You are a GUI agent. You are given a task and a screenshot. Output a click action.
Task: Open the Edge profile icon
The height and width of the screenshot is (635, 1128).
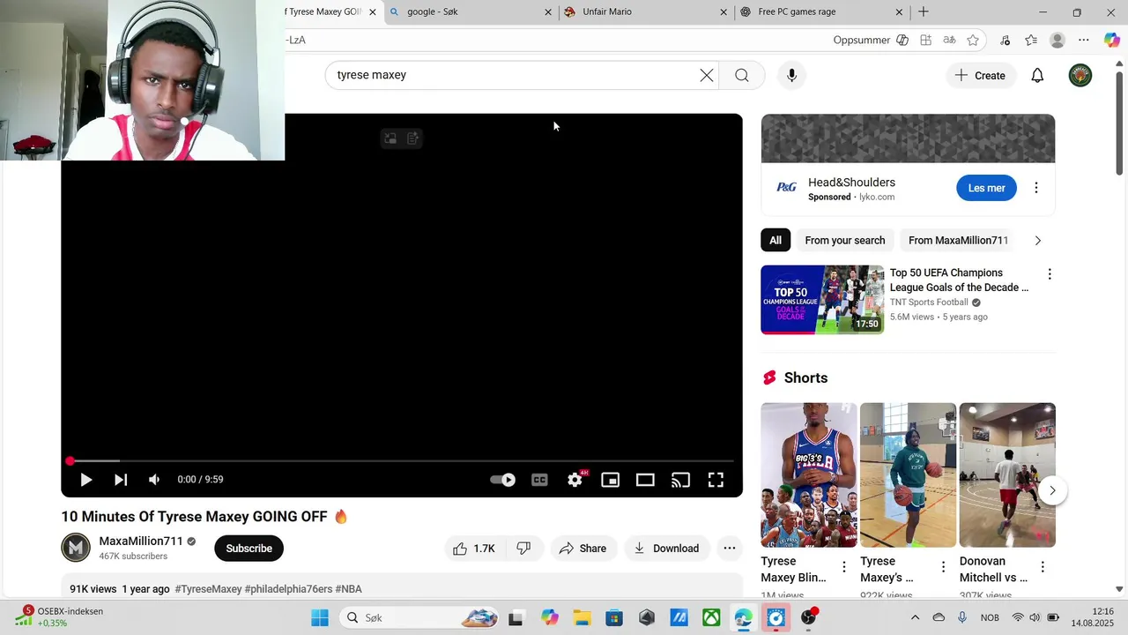point(1057,40)
